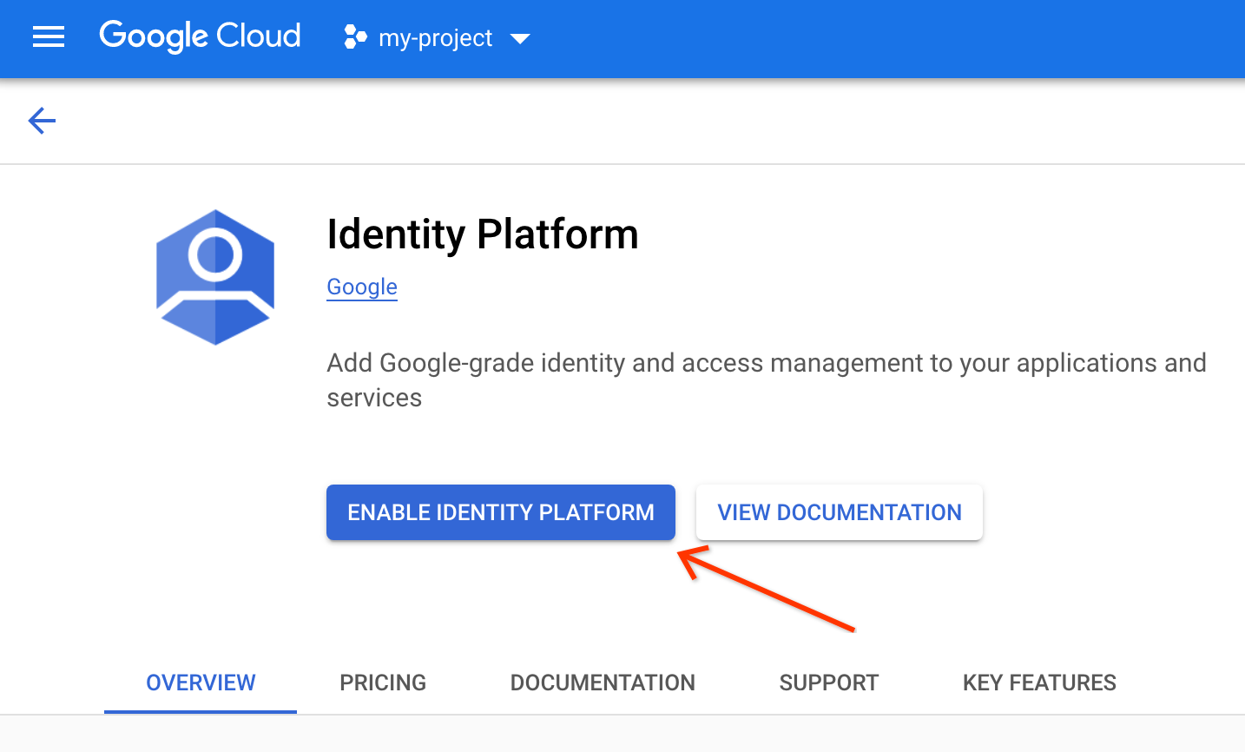
Task: Open the hamburger navigation menu
Action: point(49,37)
